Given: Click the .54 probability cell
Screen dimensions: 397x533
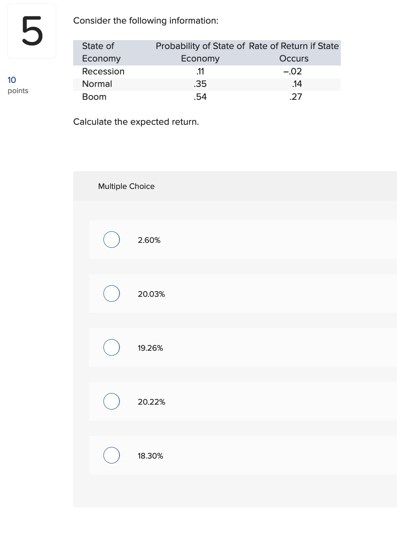Looking at the screenshot, I should pyautogui.click(x=200, y=97).
